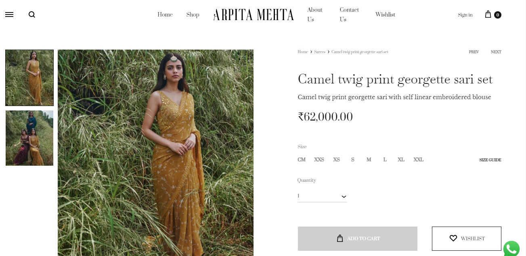
Task: Click the Arpita Mehta logo
Action: click(254, 15)
